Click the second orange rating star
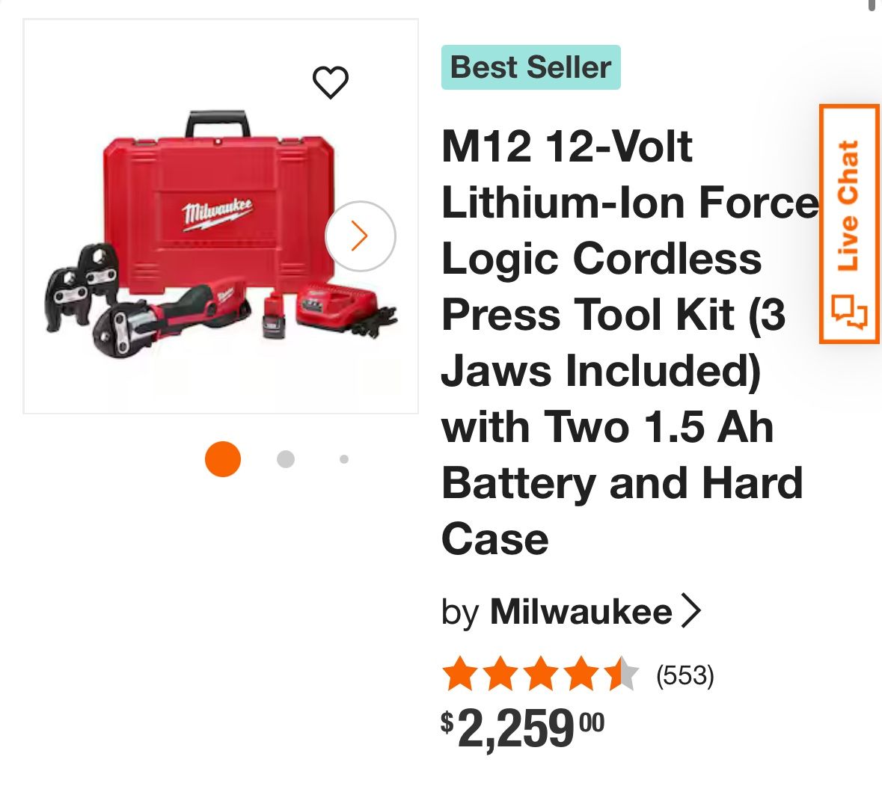Image resolution: width=882 pixels, height=798 pixels. 500,675
